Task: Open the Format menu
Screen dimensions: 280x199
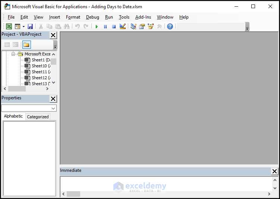Action: click(x=73, y=17)
